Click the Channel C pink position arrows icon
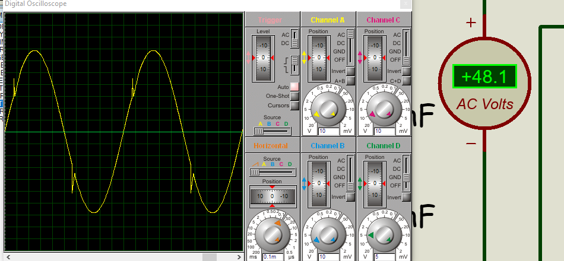 [x=360, y=58]
